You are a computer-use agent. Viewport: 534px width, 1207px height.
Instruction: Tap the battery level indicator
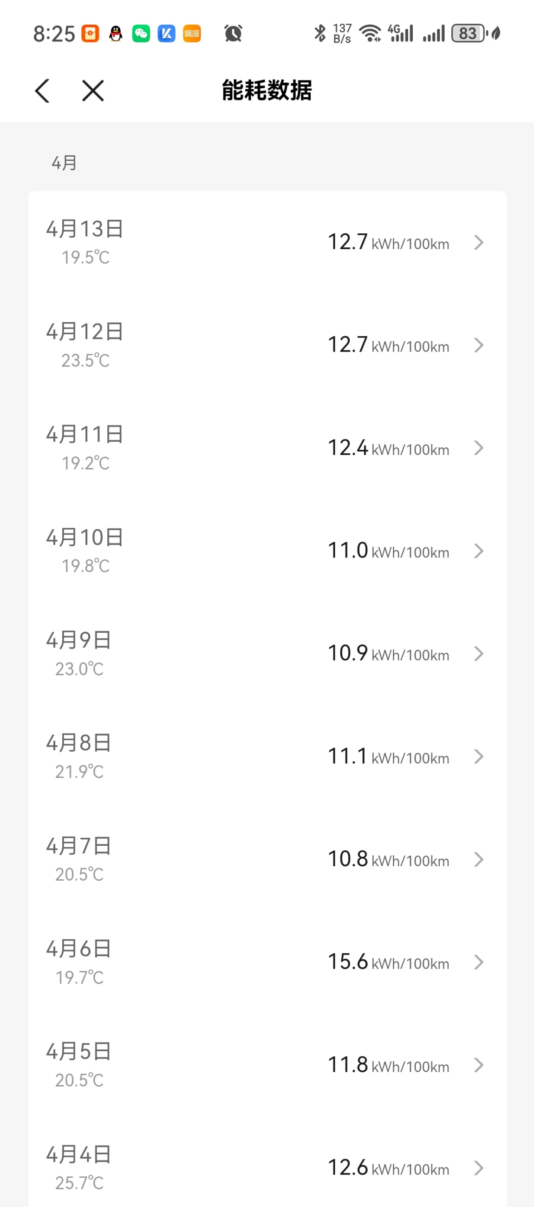tap(468, 33)
